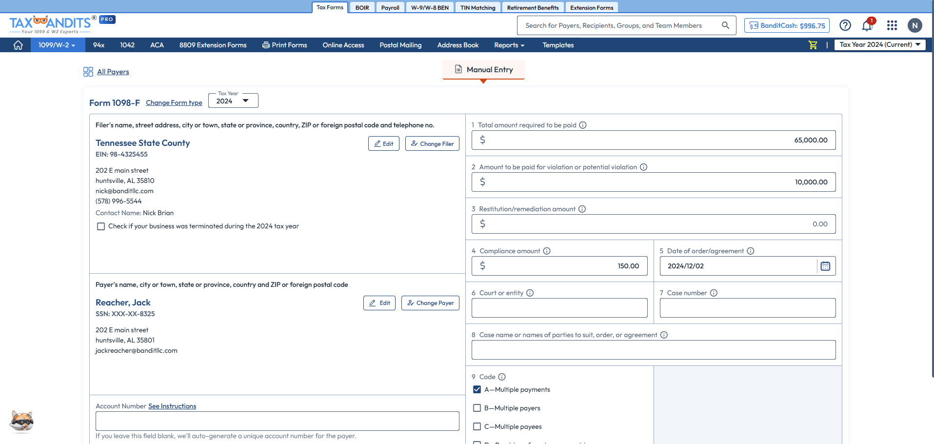This screenshot has height=444, width=934.
Task: Open the ACA menu item
Action: (157, 45)
